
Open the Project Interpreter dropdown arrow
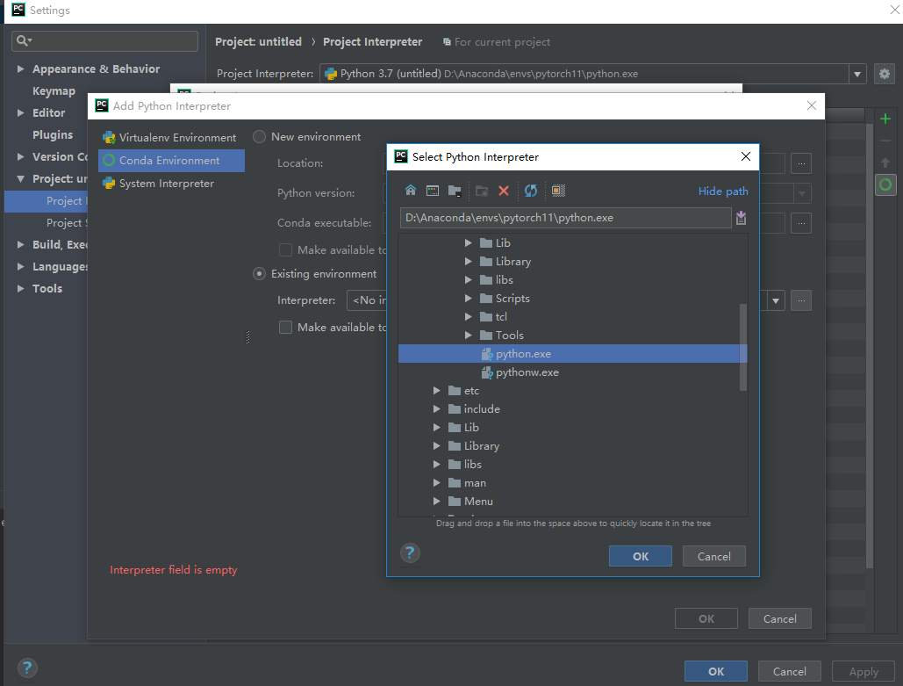click(x=856, y=74)
